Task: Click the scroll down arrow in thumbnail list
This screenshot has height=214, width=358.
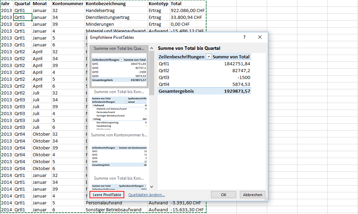Action: pos(152,187)
